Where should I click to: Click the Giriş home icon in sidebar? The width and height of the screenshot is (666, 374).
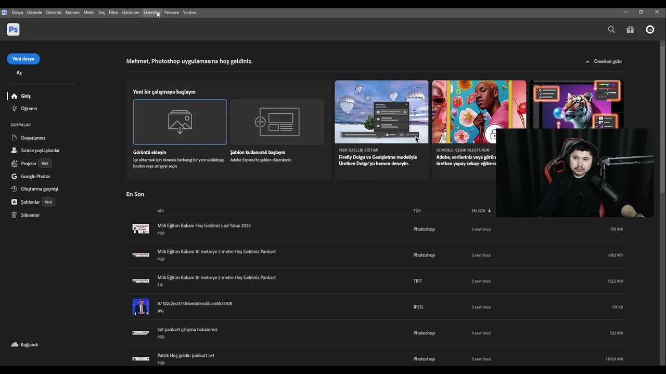click(x=15, y=96)
